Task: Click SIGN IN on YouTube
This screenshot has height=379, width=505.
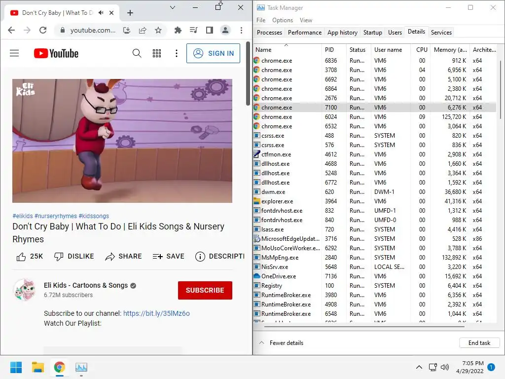Action: [x=213, y=53]
